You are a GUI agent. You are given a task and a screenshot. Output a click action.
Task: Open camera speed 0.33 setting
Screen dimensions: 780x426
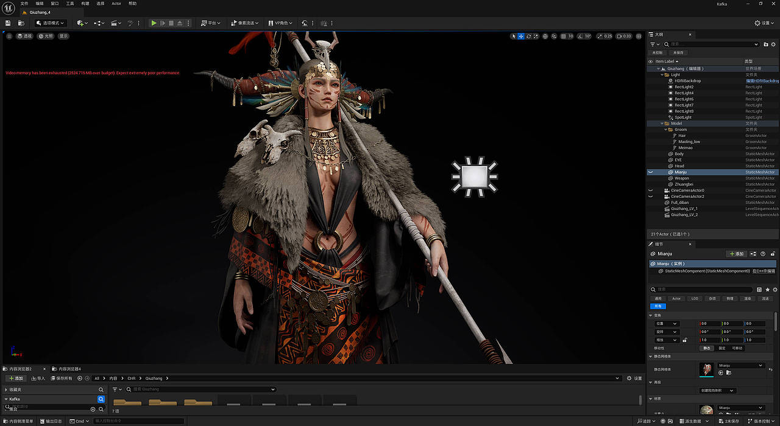coord(625,36)
